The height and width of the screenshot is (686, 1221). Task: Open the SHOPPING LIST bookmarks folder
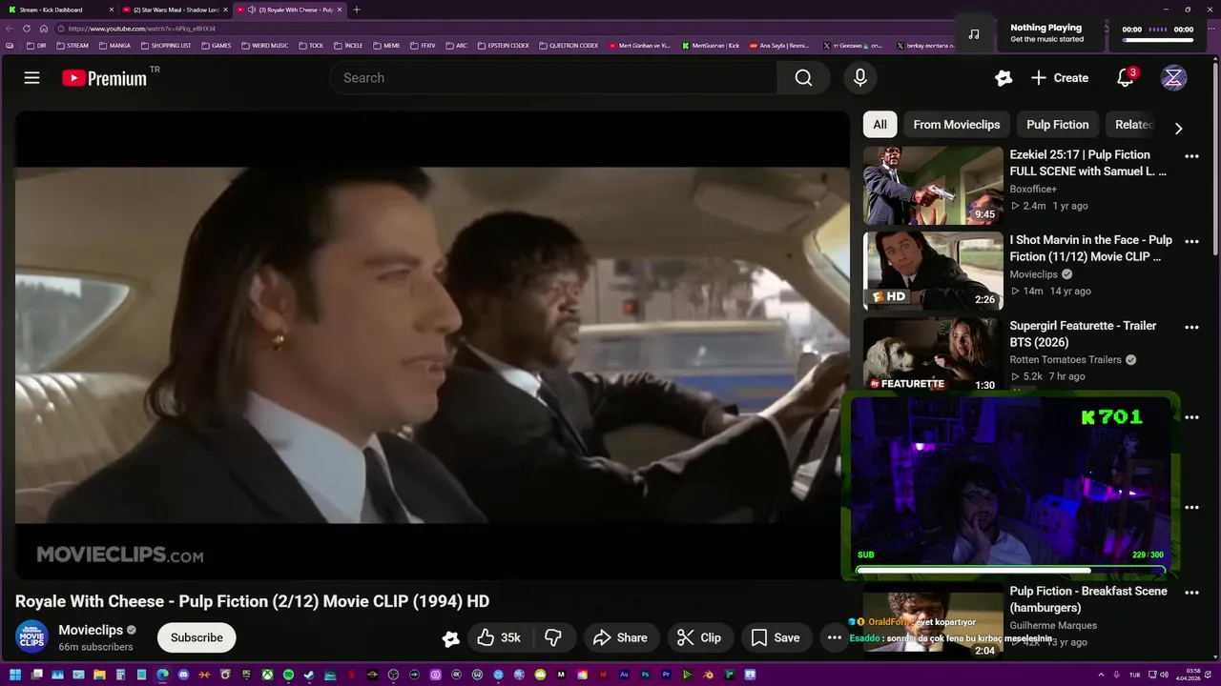click(x=166, y=46)
